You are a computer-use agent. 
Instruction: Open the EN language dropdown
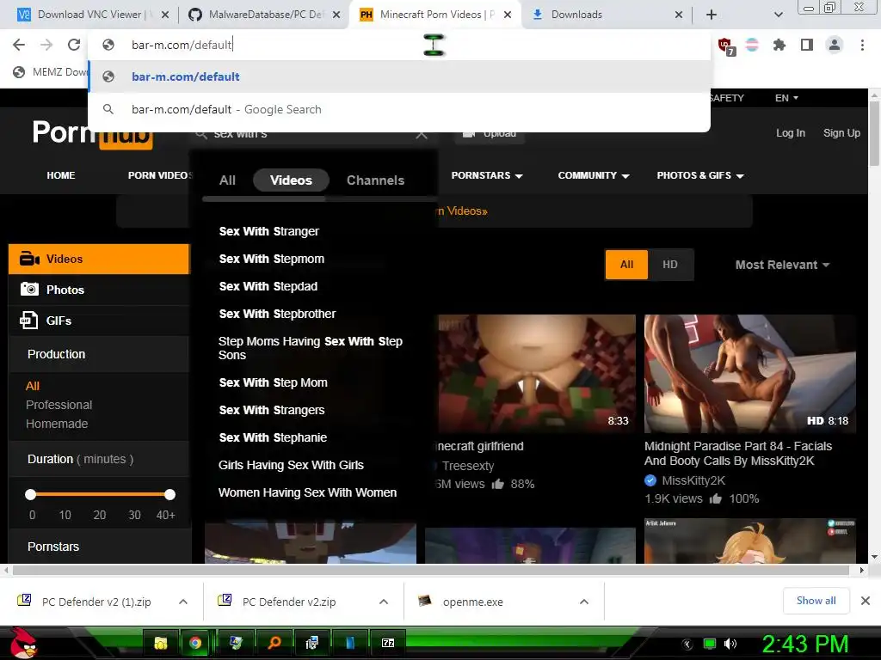pyautogui.click(x=786, y=98)
